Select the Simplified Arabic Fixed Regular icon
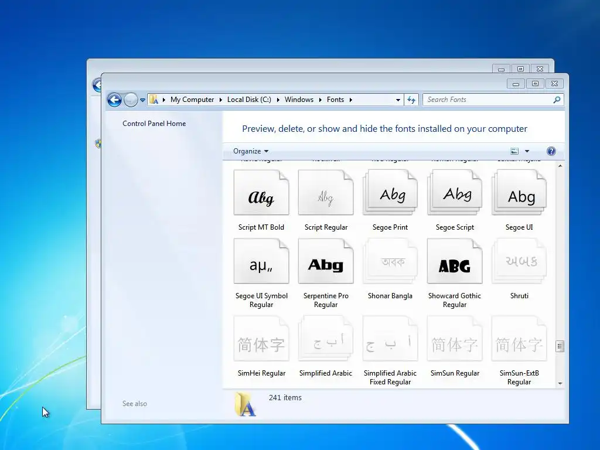Image resolution: width=600 pixels, height=450 pixels. point(390,339)
